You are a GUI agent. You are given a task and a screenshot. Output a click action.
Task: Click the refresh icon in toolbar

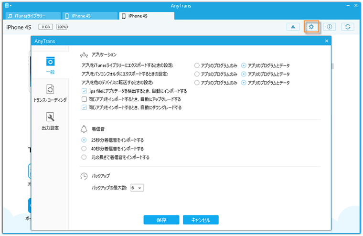pos(348,27)
